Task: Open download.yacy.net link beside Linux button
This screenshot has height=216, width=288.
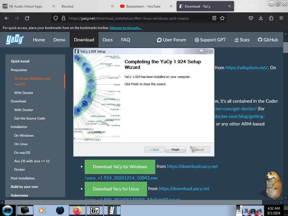Action: (x=184, y=189)
